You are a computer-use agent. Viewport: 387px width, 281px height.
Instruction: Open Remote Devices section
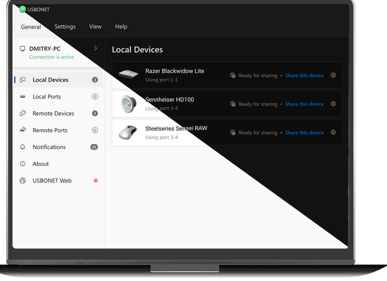[x=58, y=113]
